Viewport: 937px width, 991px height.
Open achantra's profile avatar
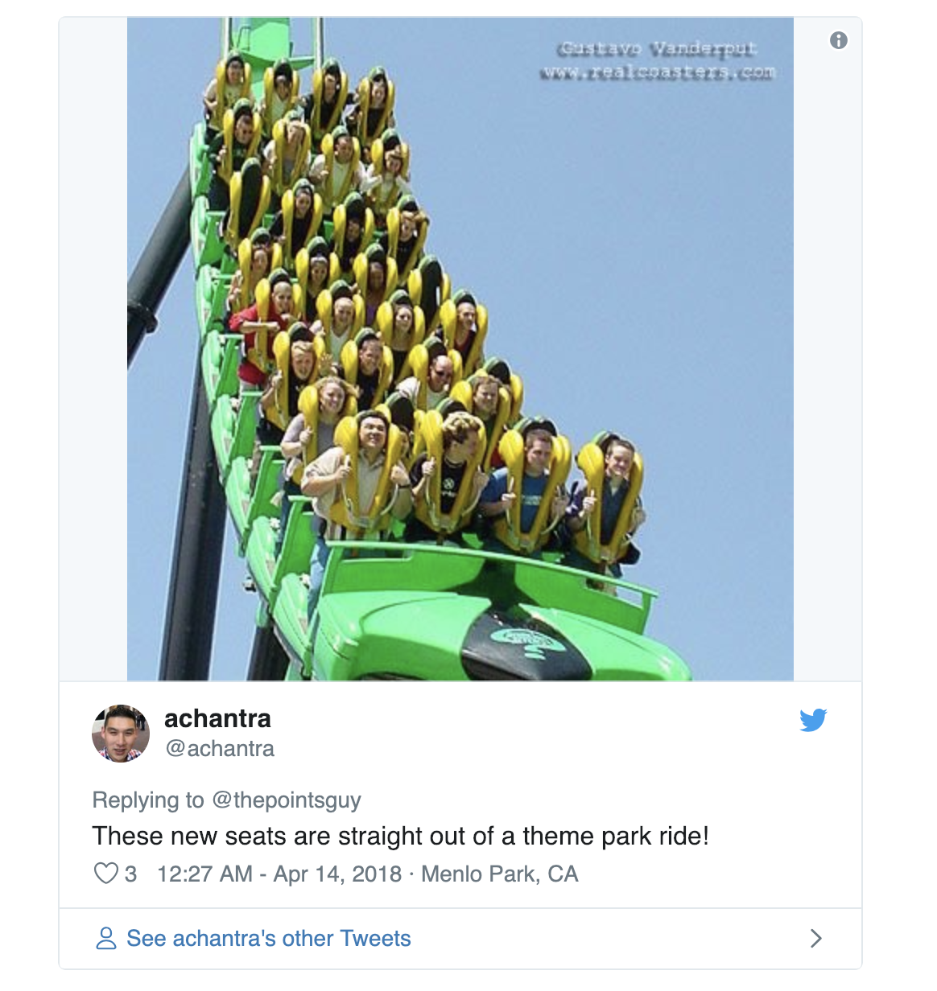(121, 733)
